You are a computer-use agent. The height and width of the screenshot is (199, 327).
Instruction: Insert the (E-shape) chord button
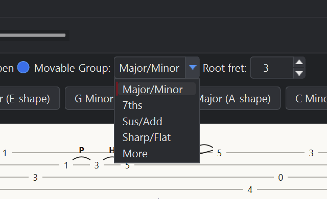point(30,98)
